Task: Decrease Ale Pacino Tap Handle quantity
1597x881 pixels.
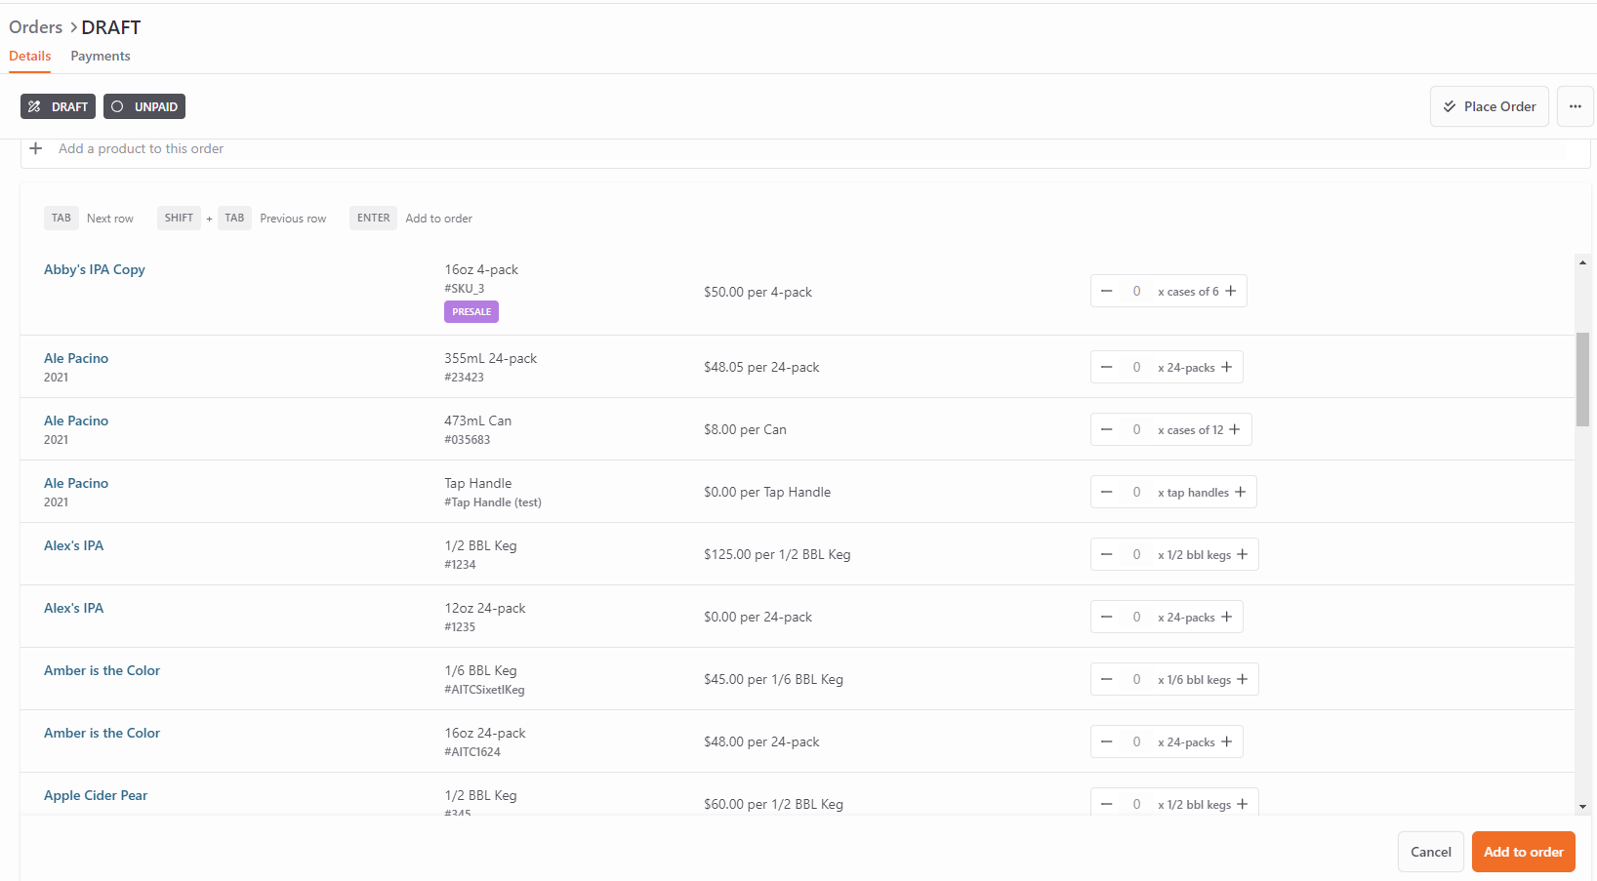Action: tap(1107, 492)
